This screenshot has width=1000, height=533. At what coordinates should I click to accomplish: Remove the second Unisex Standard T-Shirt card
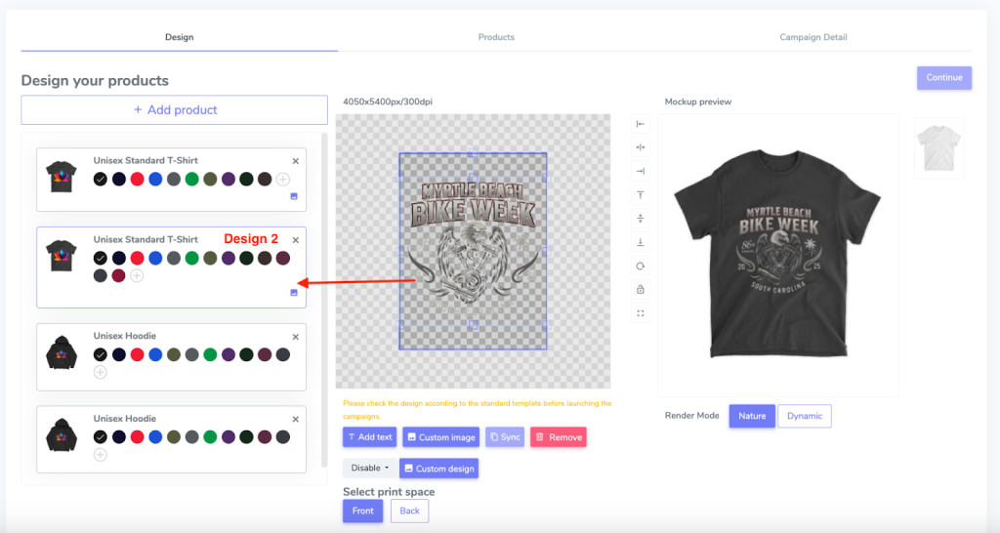[295, 240]
